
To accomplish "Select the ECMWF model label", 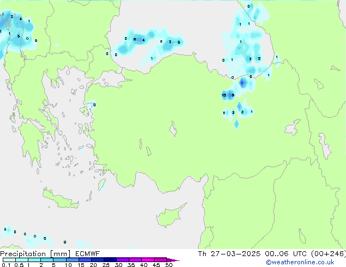I will tap(88, 254).
